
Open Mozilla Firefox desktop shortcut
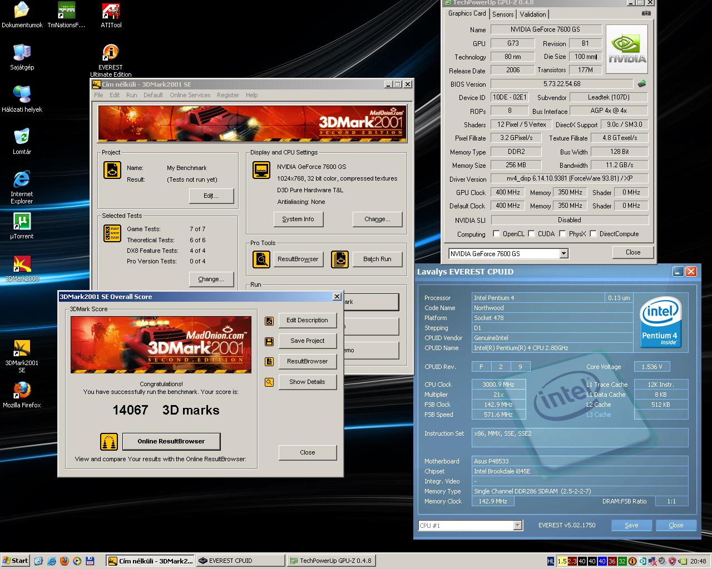point(22,395)
